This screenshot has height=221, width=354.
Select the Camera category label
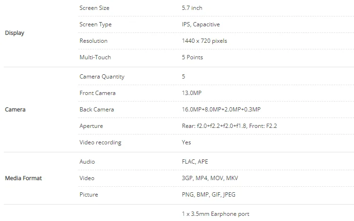[x=15, y=110]
